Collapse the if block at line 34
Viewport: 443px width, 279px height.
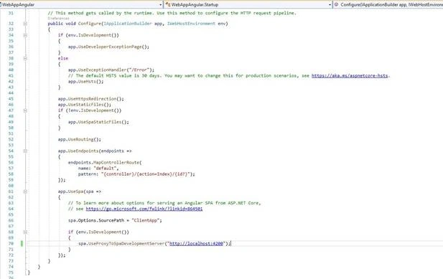point(25,35)
